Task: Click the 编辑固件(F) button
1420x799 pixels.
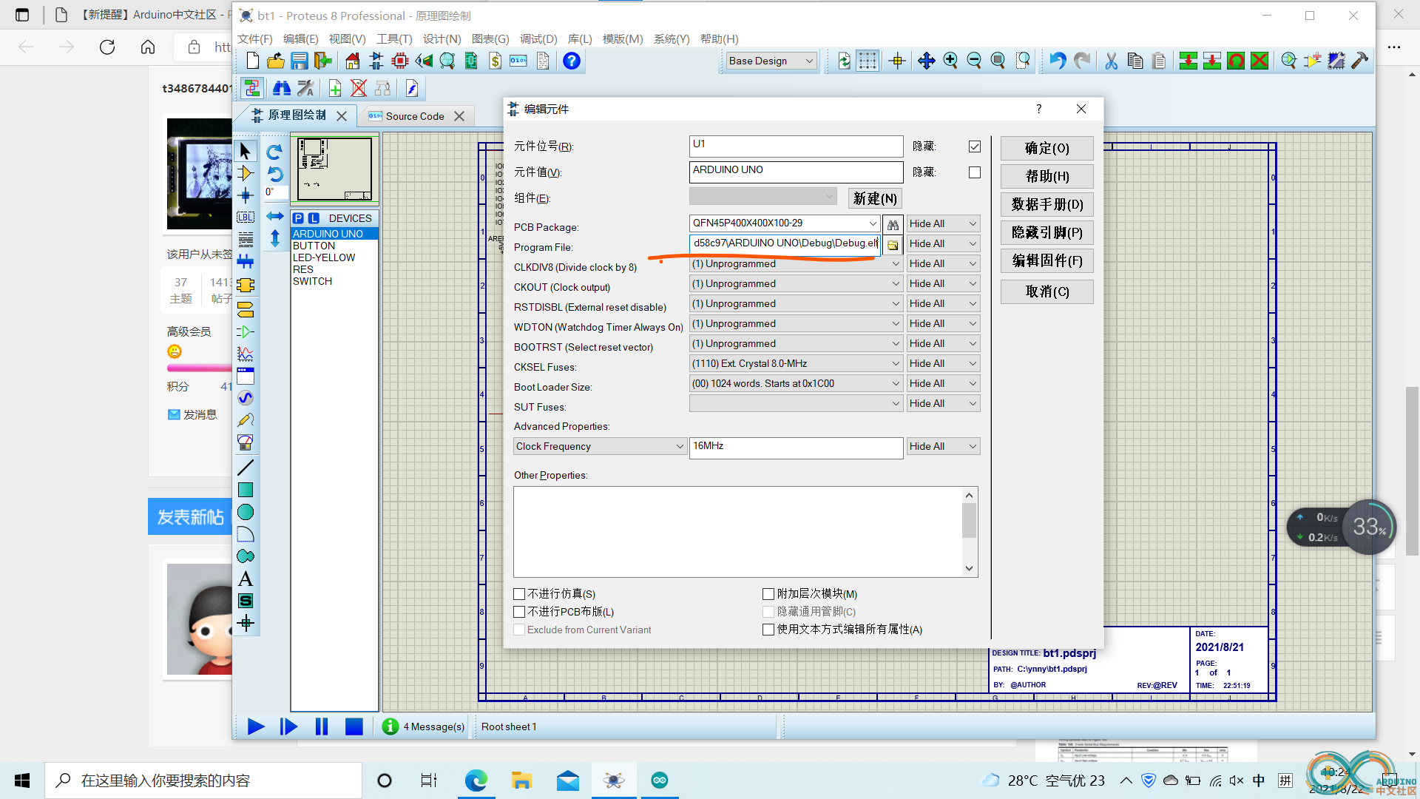Action: pyautogui.click(x=1047, y=261)
